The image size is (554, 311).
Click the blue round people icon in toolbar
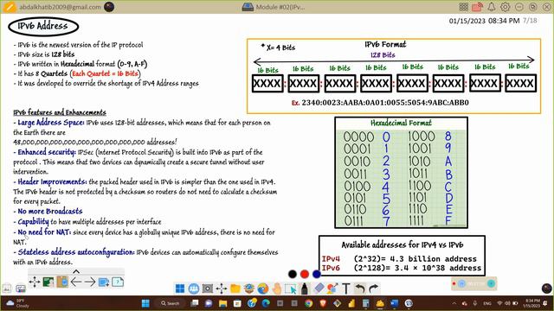coord(194,289)
